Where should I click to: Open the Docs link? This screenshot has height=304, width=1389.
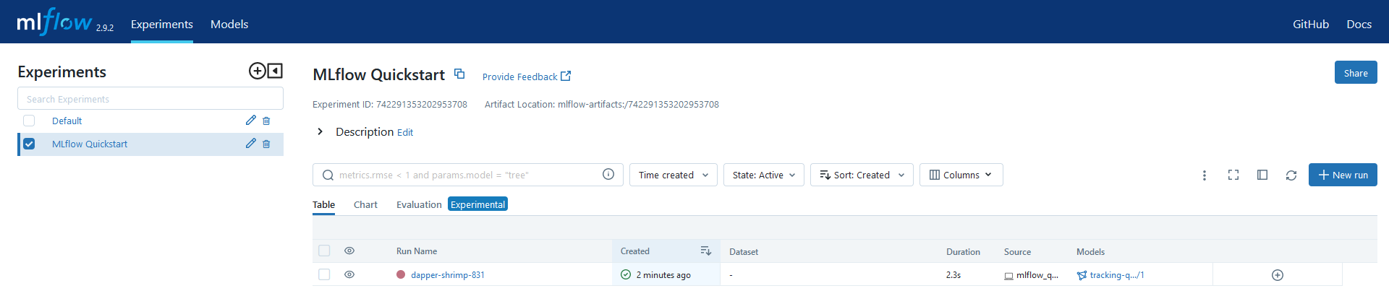point(1359,24)
